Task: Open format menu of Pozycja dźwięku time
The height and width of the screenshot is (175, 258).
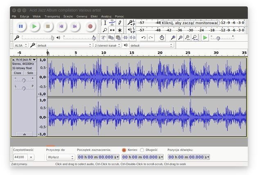Action: 208,157
